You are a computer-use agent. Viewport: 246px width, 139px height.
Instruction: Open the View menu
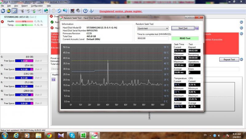[x=16, y=6]
